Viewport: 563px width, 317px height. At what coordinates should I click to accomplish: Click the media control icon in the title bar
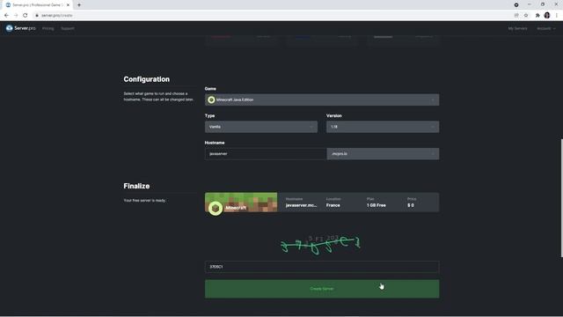(516, 5)
